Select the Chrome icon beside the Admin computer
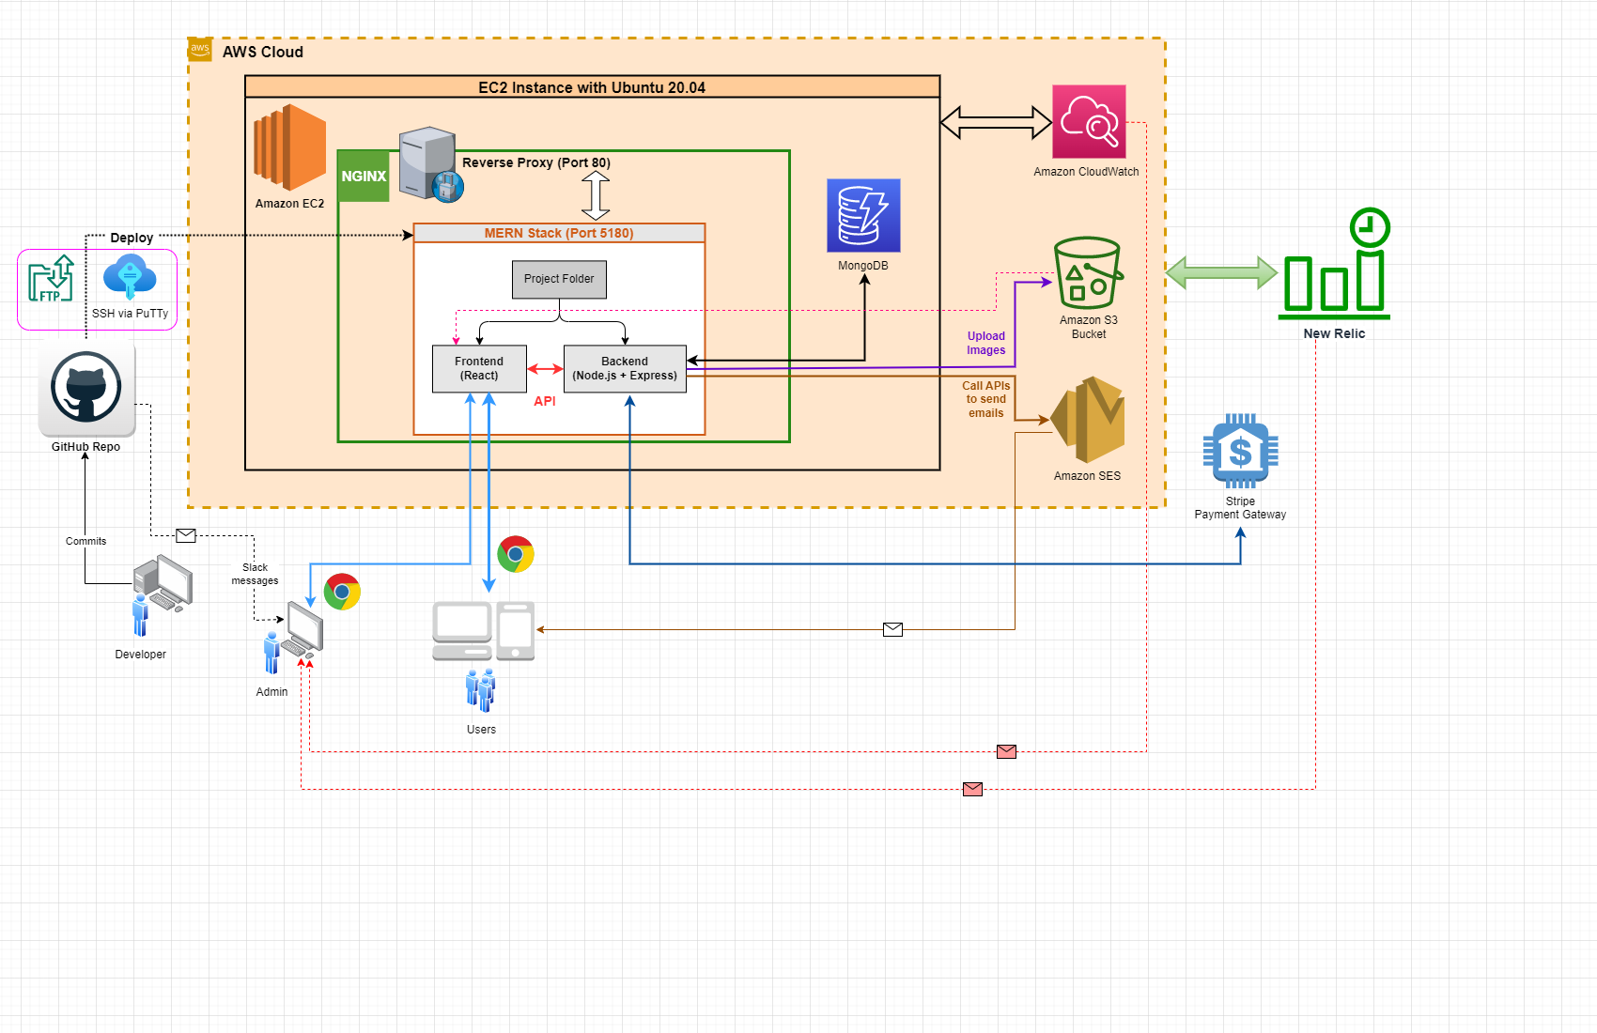 pyautogui.click(x=342, y=592)
